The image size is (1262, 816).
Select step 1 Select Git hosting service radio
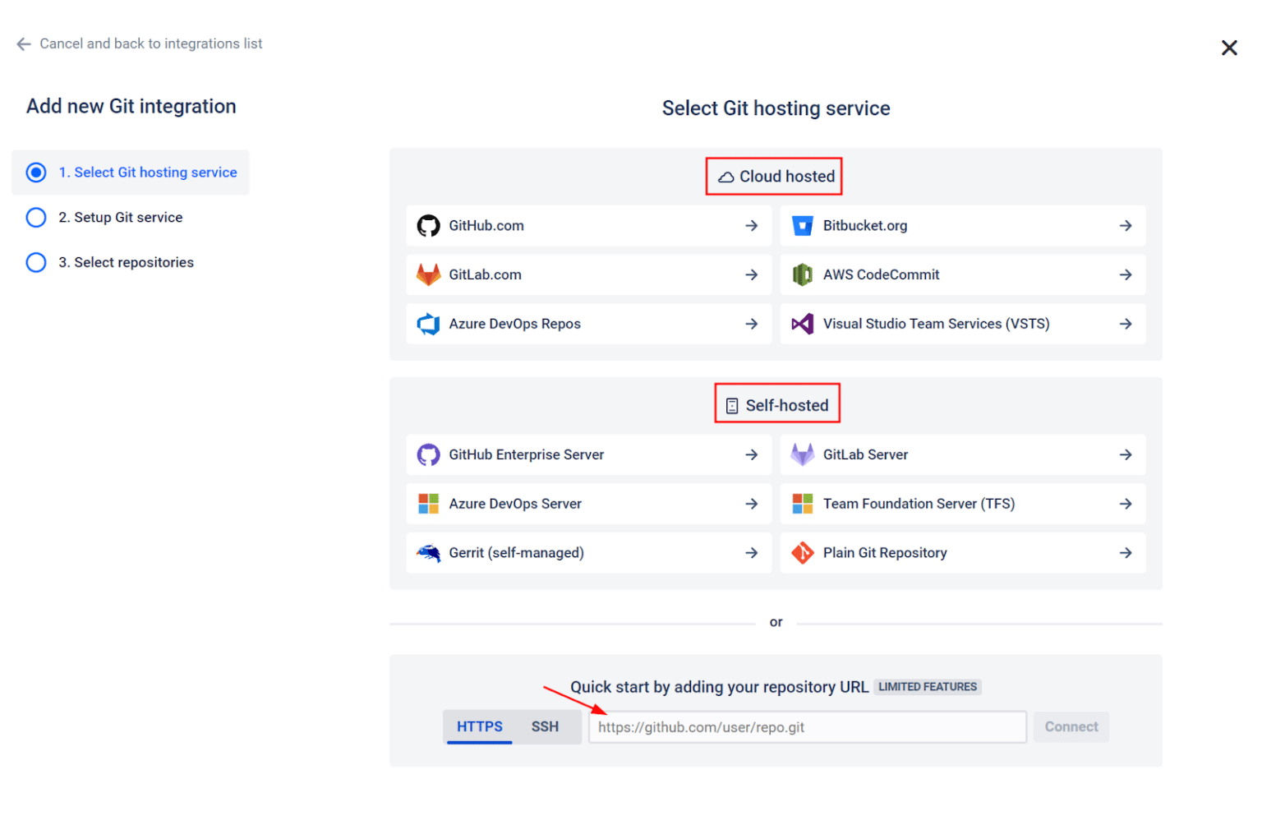[36, 173]
